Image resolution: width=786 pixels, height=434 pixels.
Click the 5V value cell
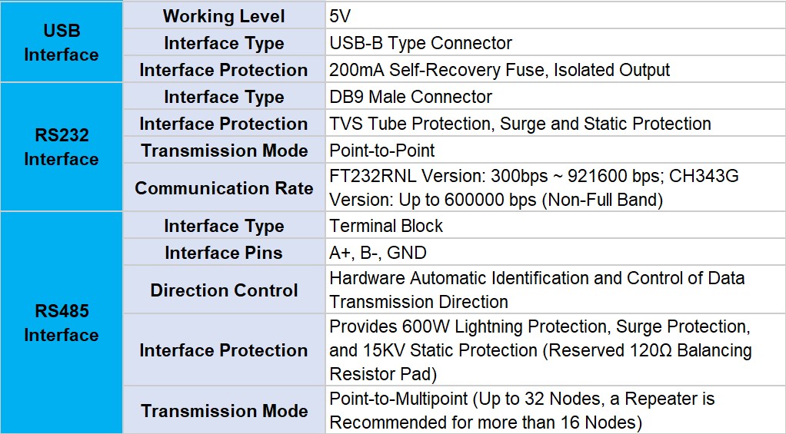pyautogui.click(x=554, y=16)
